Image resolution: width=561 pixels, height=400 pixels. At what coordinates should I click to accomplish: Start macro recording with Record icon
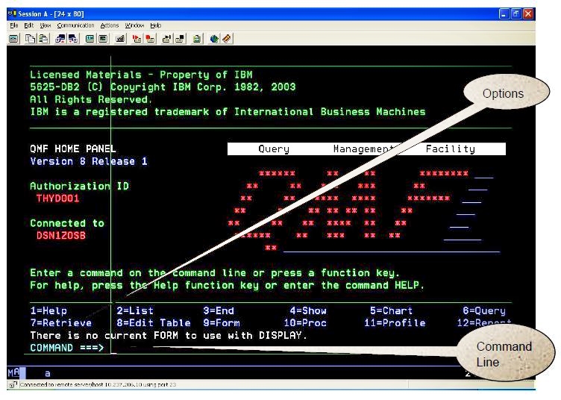[137, 38]
